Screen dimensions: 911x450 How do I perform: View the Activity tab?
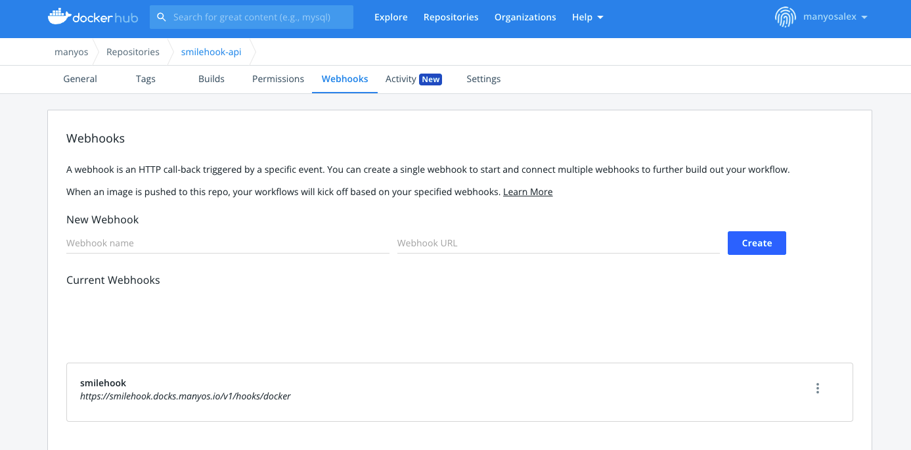(x=401, y=79)
